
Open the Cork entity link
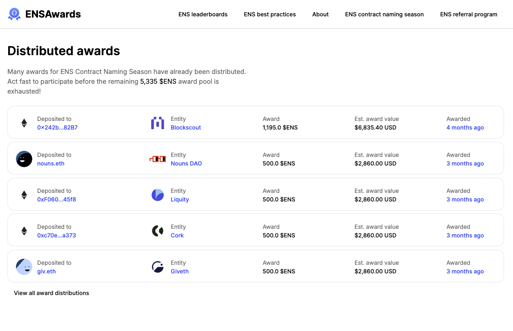(x=177, y=235)
